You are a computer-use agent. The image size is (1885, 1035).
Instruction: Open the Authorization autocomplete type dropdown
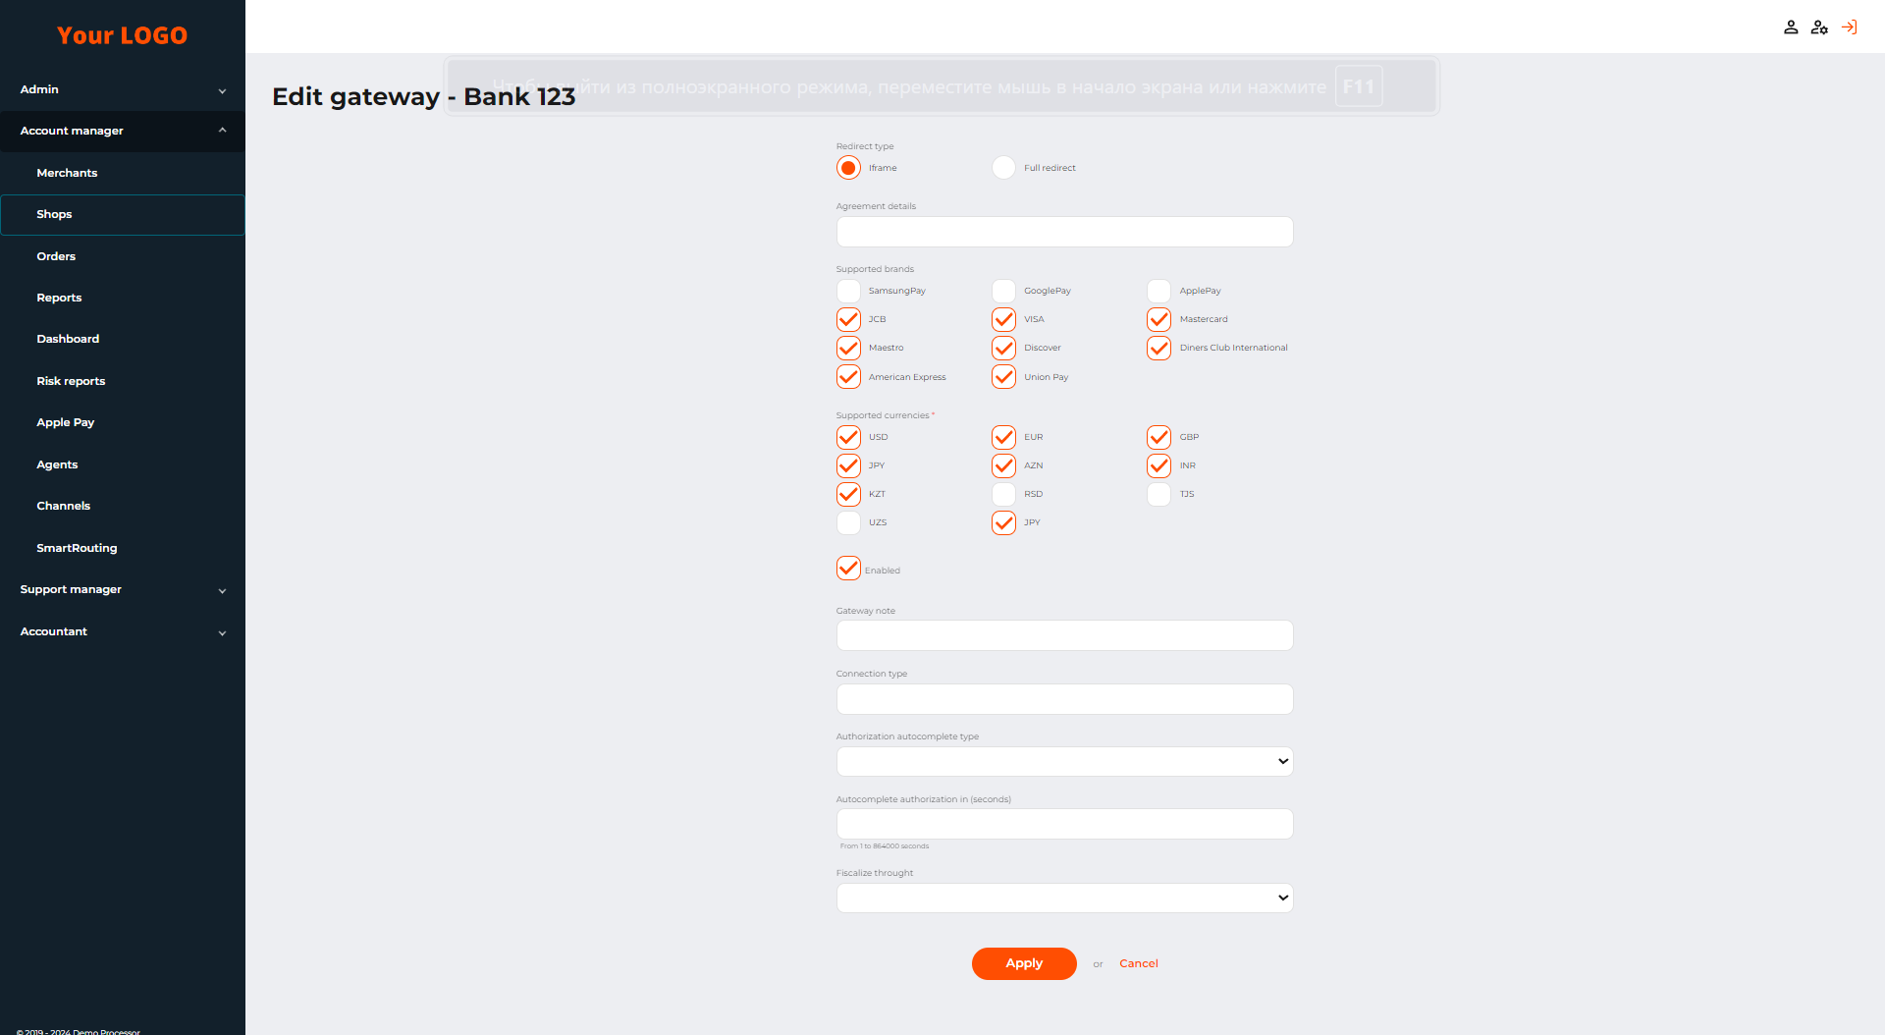pyautogui.click(x=1064, y=761)
